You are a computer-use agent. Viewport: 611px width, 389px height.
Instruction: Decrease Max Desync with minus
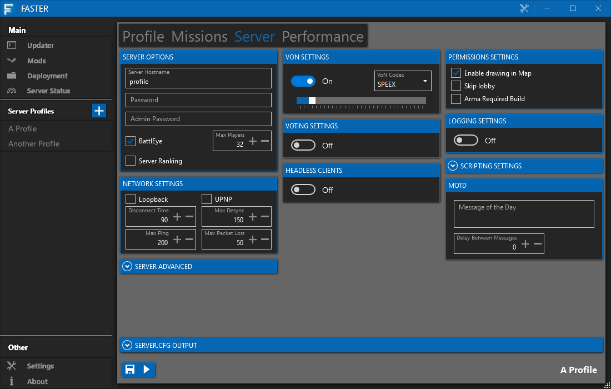[265, 217]
